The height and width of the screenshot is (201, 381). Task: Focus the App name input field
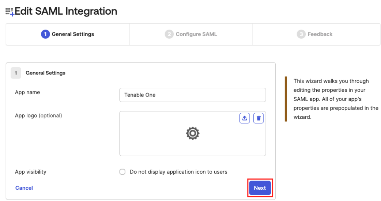(192, 95)
